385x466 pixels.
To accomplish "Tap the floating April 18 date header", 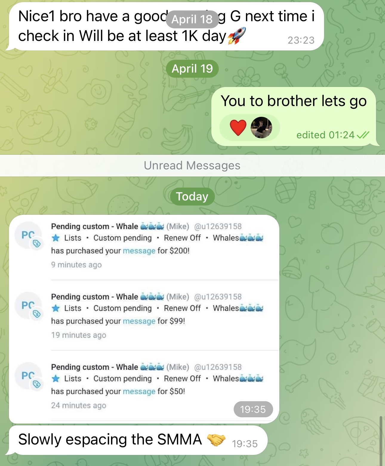I will pyautogui.click(x=192, y=19).
